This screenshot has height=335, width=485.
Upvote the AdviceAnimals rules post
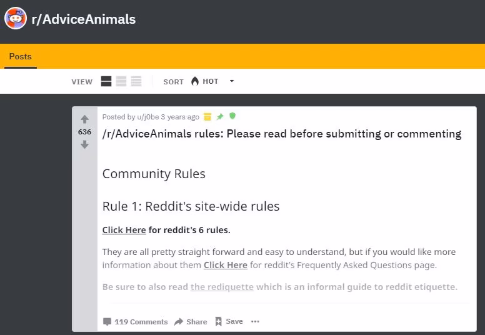coord(85,119)
